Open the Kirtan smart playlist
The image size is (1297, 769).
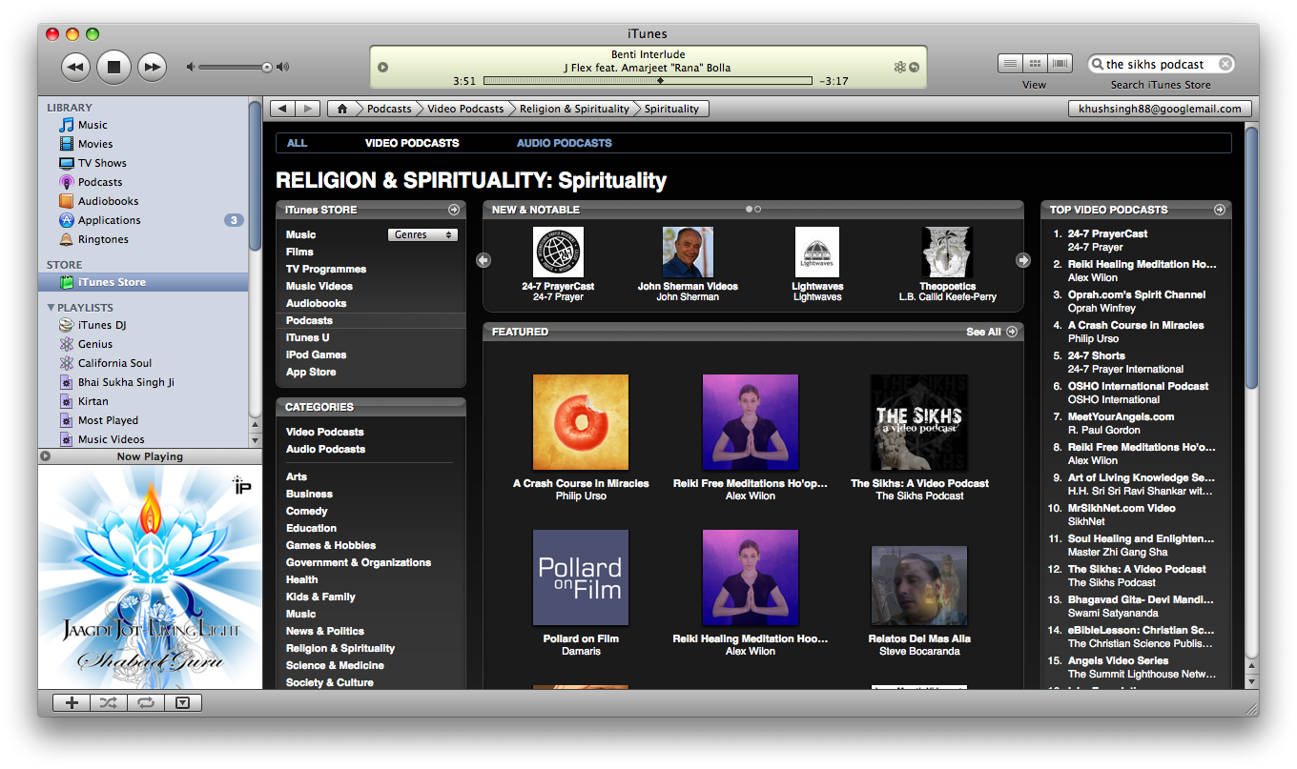[93, 401]
